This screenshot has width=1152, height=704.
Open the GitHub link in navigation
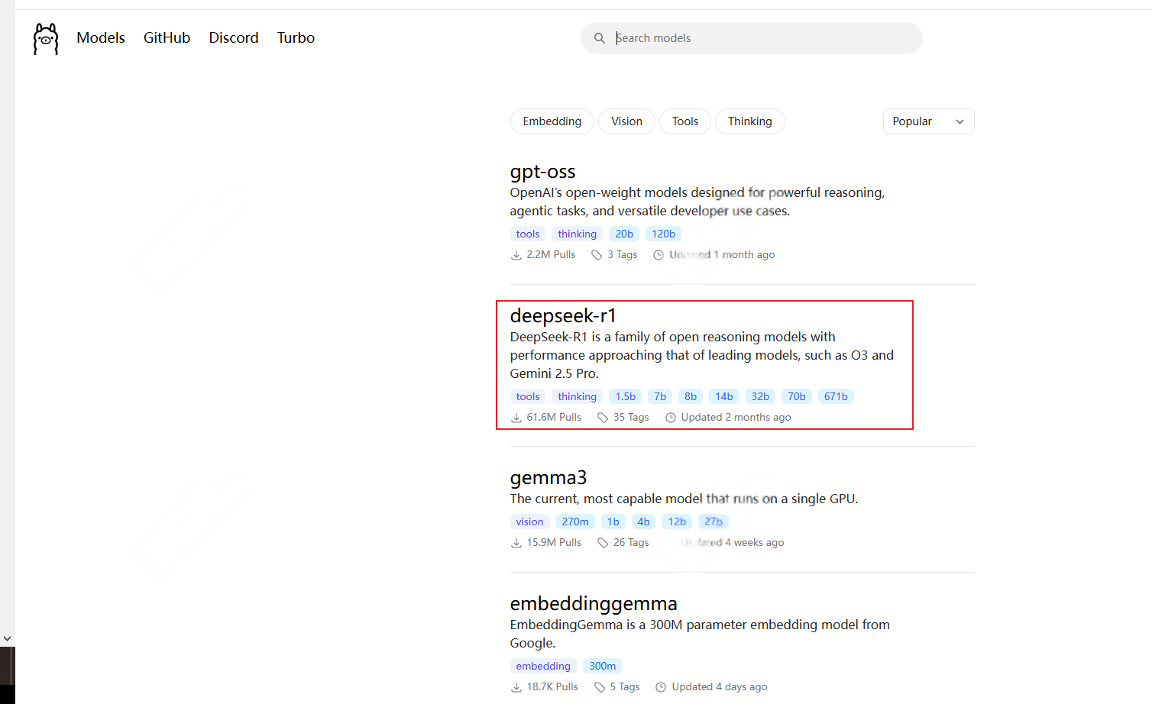tap(167, 37)
